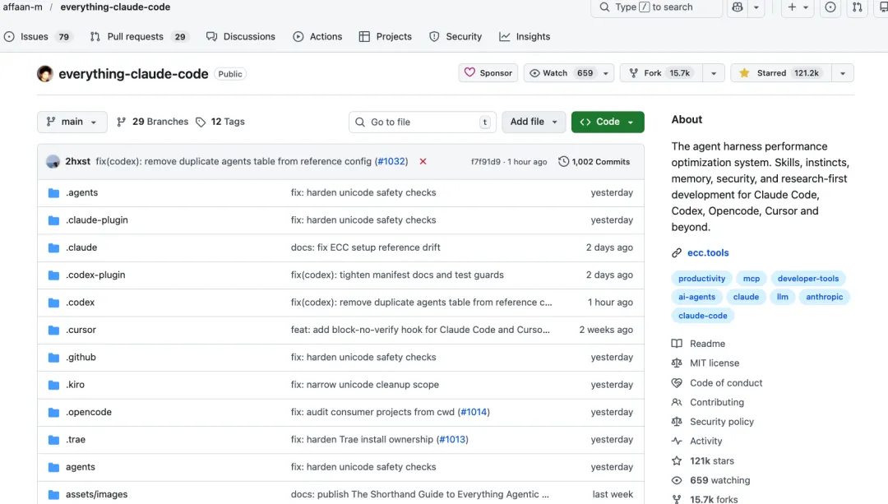Click the failed check red X icon
This screenshot has height=504, width=888.
pos(423,162)
